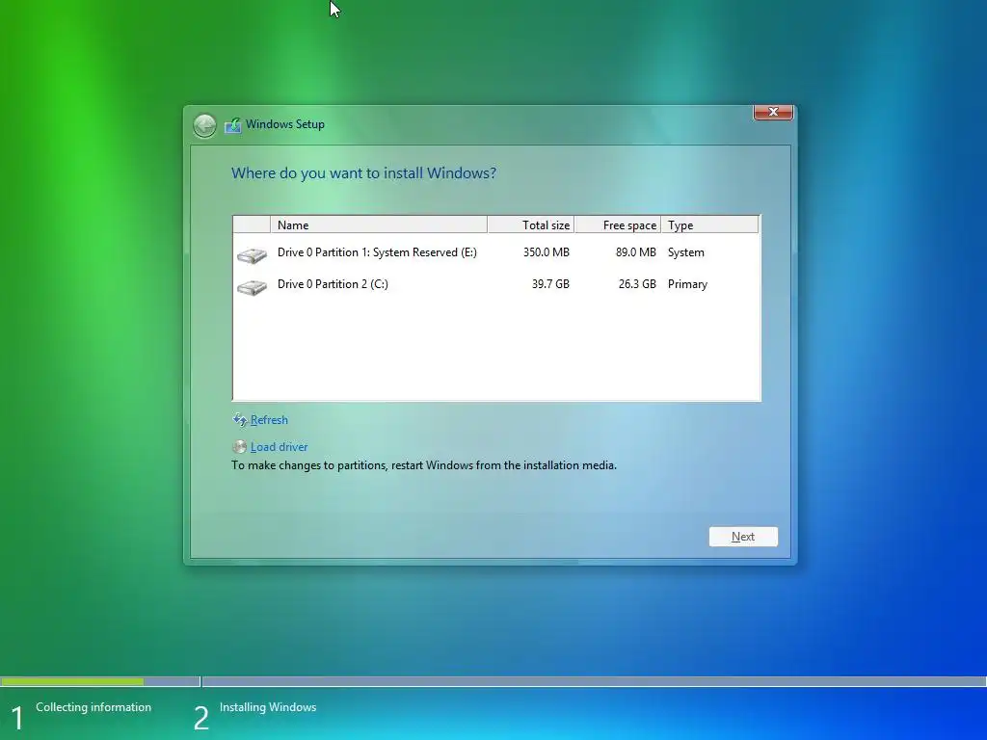Click the 89.0 MB free space cell

click(x=636, y=252)
